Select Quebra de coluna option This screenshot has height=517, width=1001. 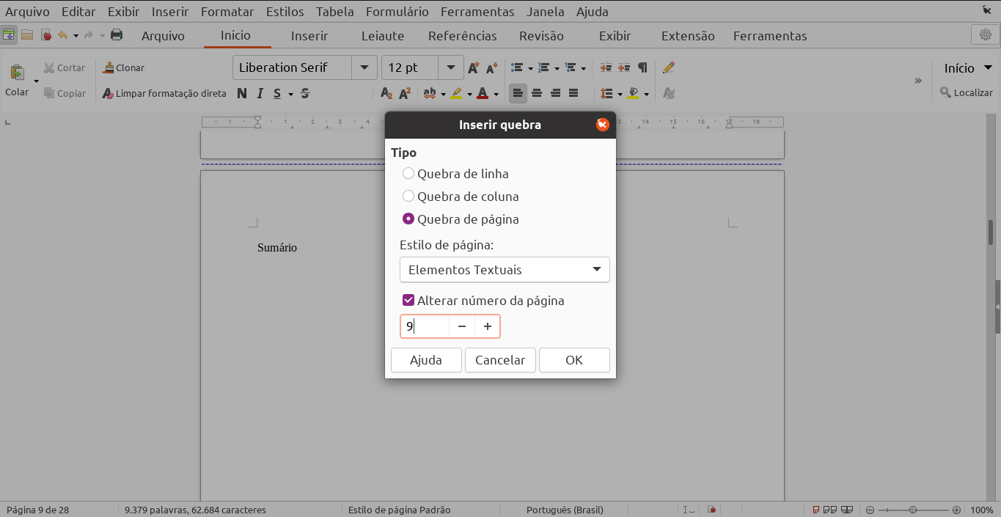461,197
